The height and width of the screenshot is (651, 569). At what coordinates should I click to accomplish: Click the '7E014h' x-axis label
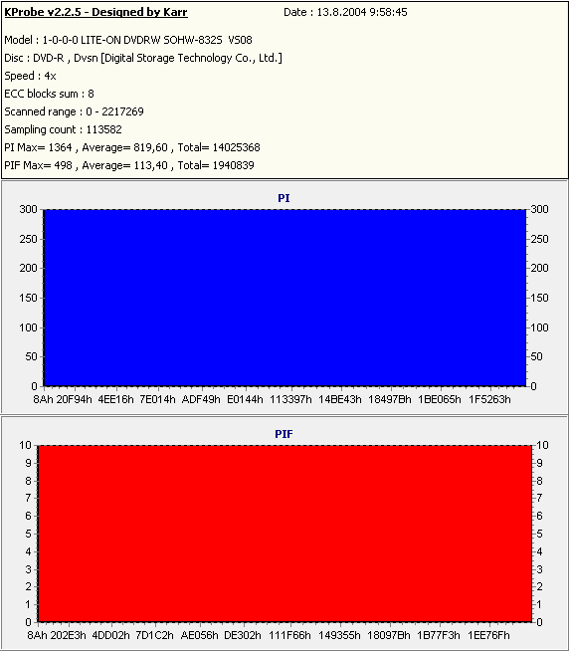pyautogui.click(x=157, y=399)
